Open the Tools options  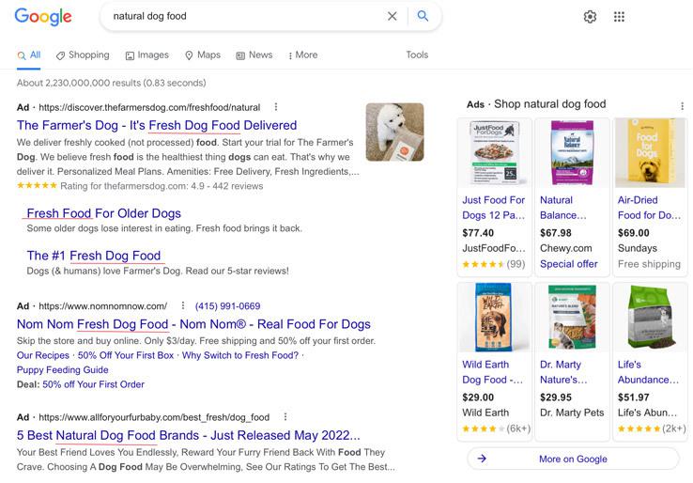pos(417,55)
